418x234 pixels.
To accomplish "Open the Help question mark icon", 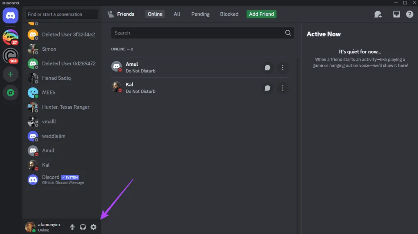I will [409, 14].
